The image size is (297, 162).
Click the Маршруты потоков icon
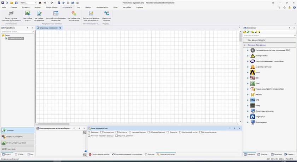point(106,14)
